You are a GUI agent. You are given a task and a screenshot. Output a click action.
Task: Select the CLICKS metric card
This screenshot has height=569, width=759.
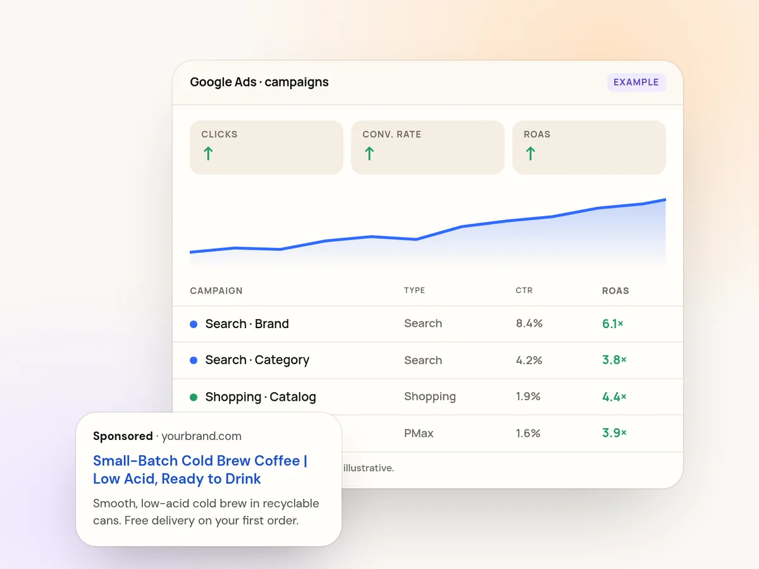(266, 147)
